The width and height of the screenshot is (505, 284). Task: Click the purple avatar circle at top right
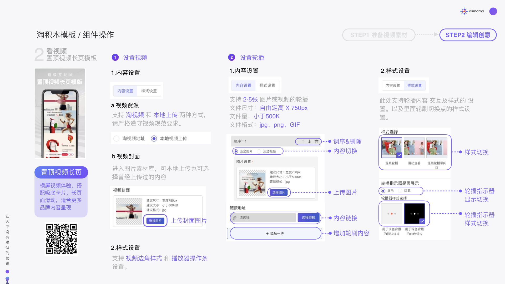tap(493, 11)
